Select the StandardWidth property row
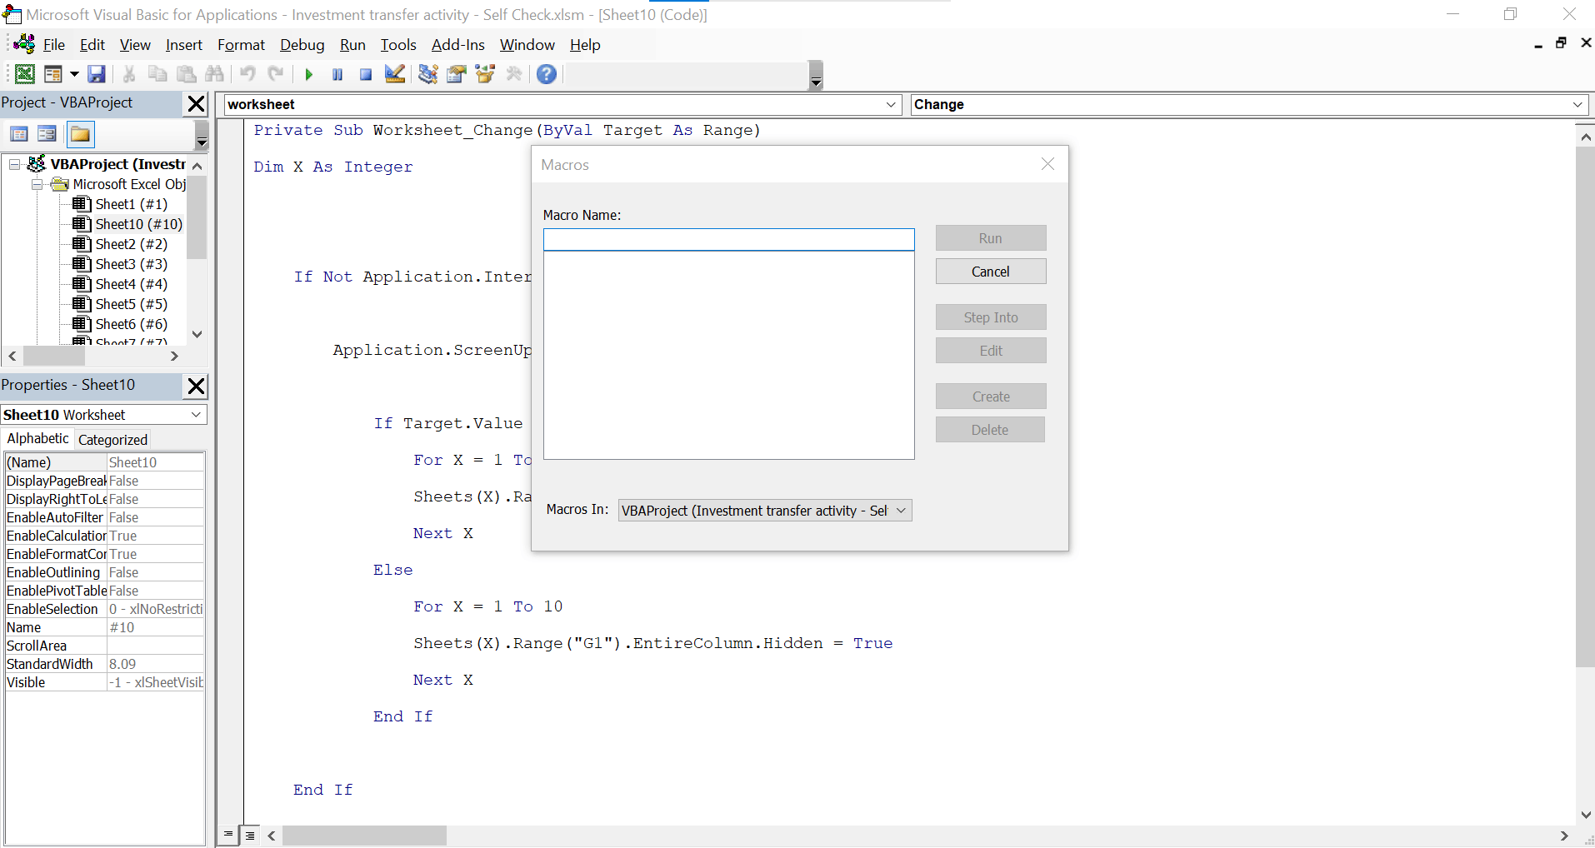The image size is (1595, 848). [x=105, y=664]
